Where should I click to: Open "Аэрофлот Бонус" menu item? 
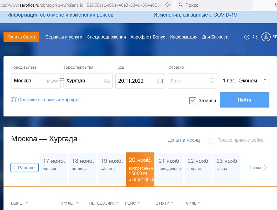pyautogui.click(x=148, y=37)
